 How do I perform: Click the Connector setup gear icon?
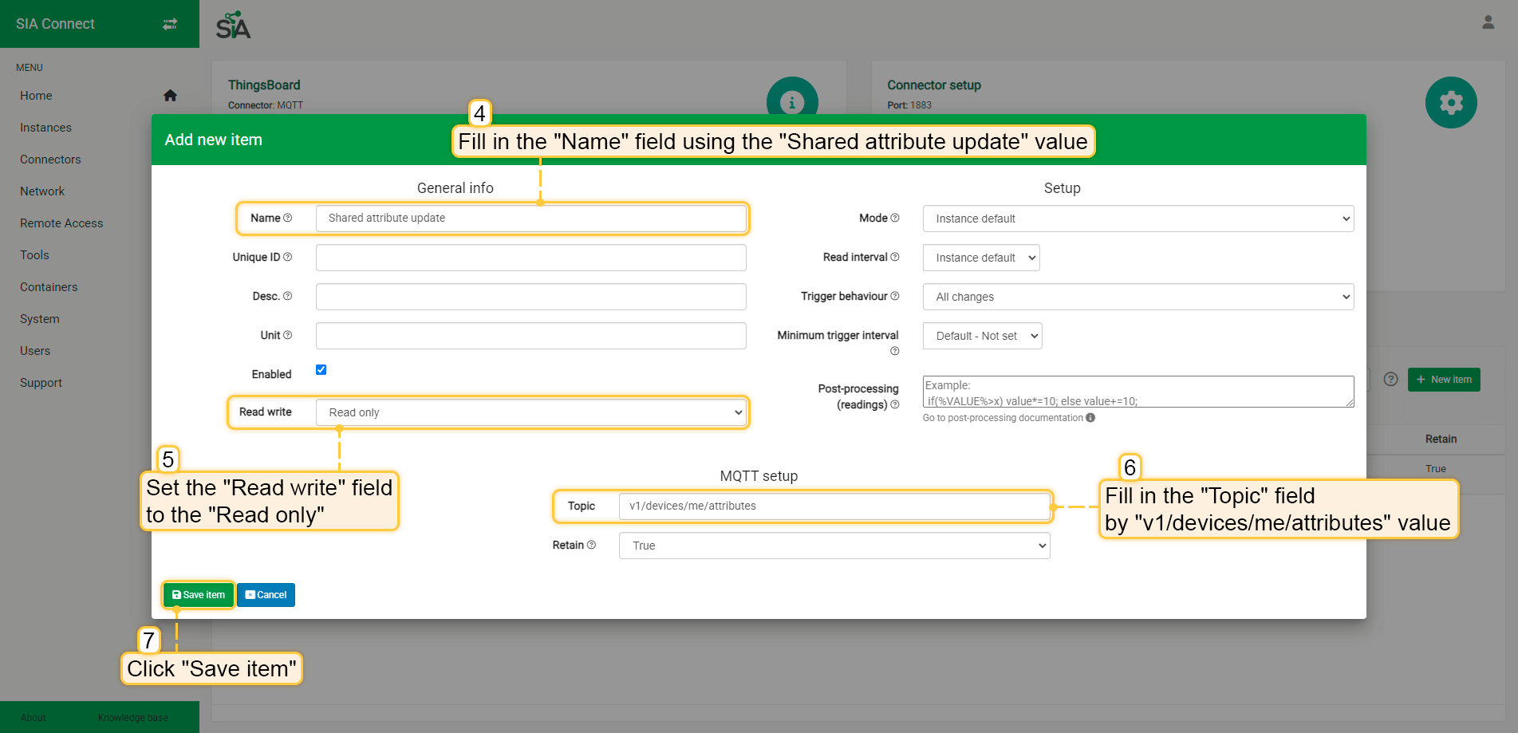[1450, 102]
